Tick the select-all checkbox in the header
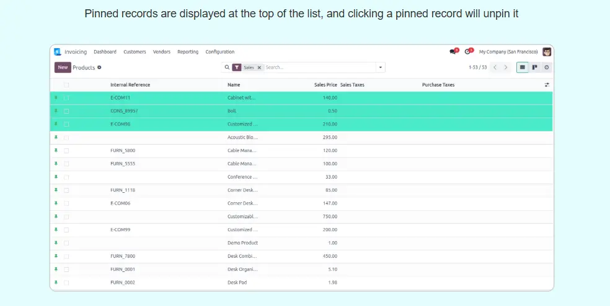The width and height of the screenshot is (610, 306). (66, 85)
